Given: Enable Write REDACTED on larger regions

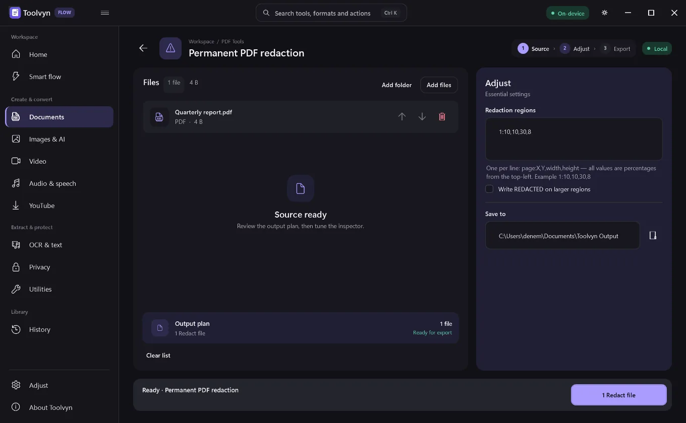Looking at the screenshot, I should pyautogui.click(x=489, y=189).
